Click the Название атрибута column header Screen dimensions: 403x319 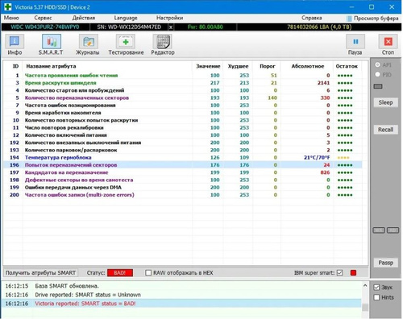click(x=51, y=66)
